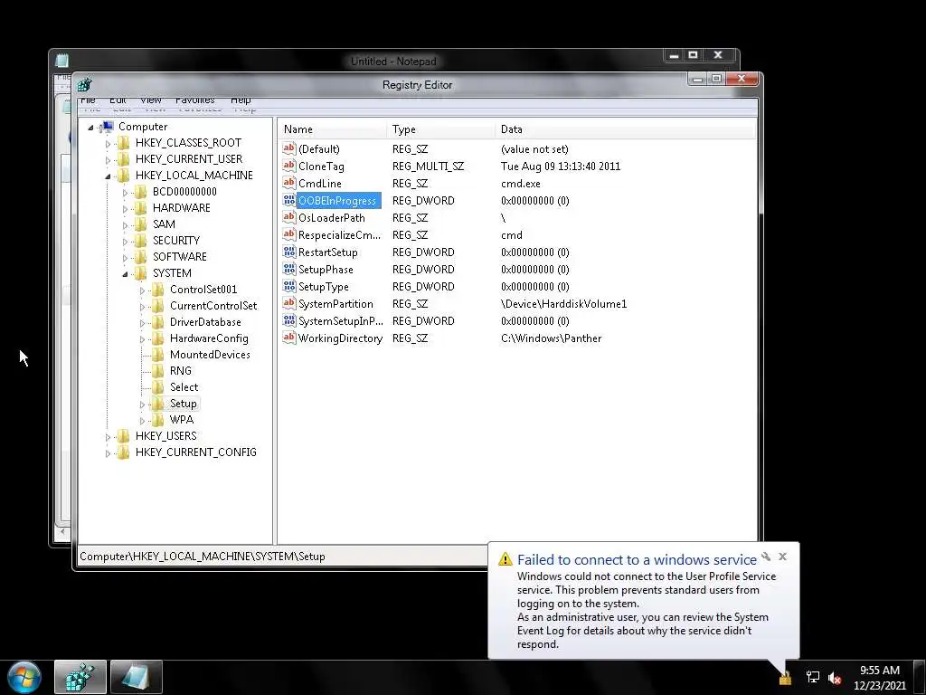Viewport: 926px width, 695px height.
Task: Click the notification balloon options wrench
Action: pyautogui.click(x=766, y=557)
